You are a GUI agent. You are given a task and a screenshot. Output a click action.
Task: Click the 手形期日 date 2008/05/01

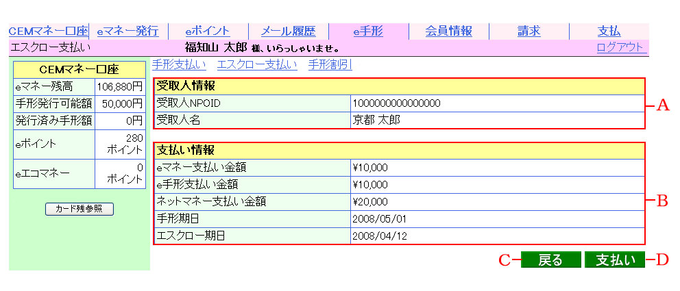378,219
